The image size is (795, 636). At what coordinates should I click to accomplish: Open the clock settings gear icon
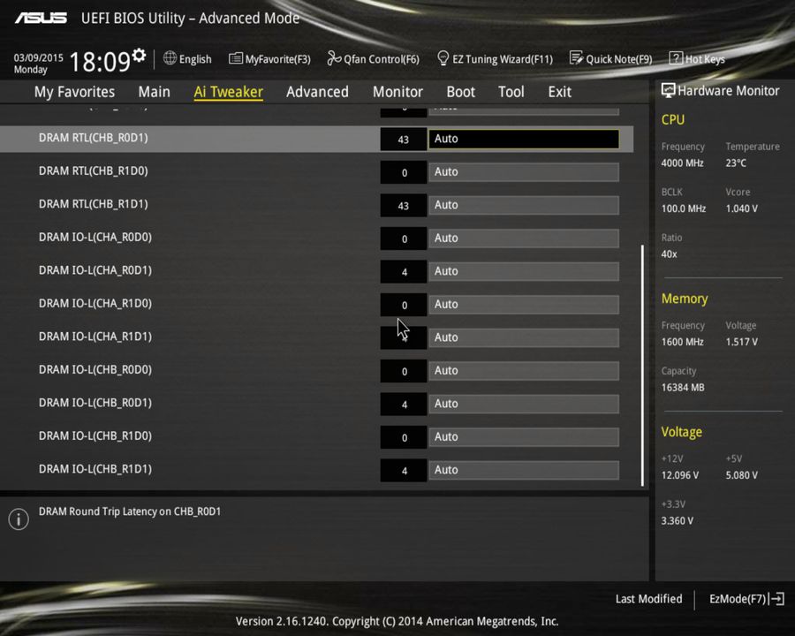click(137, 53)
